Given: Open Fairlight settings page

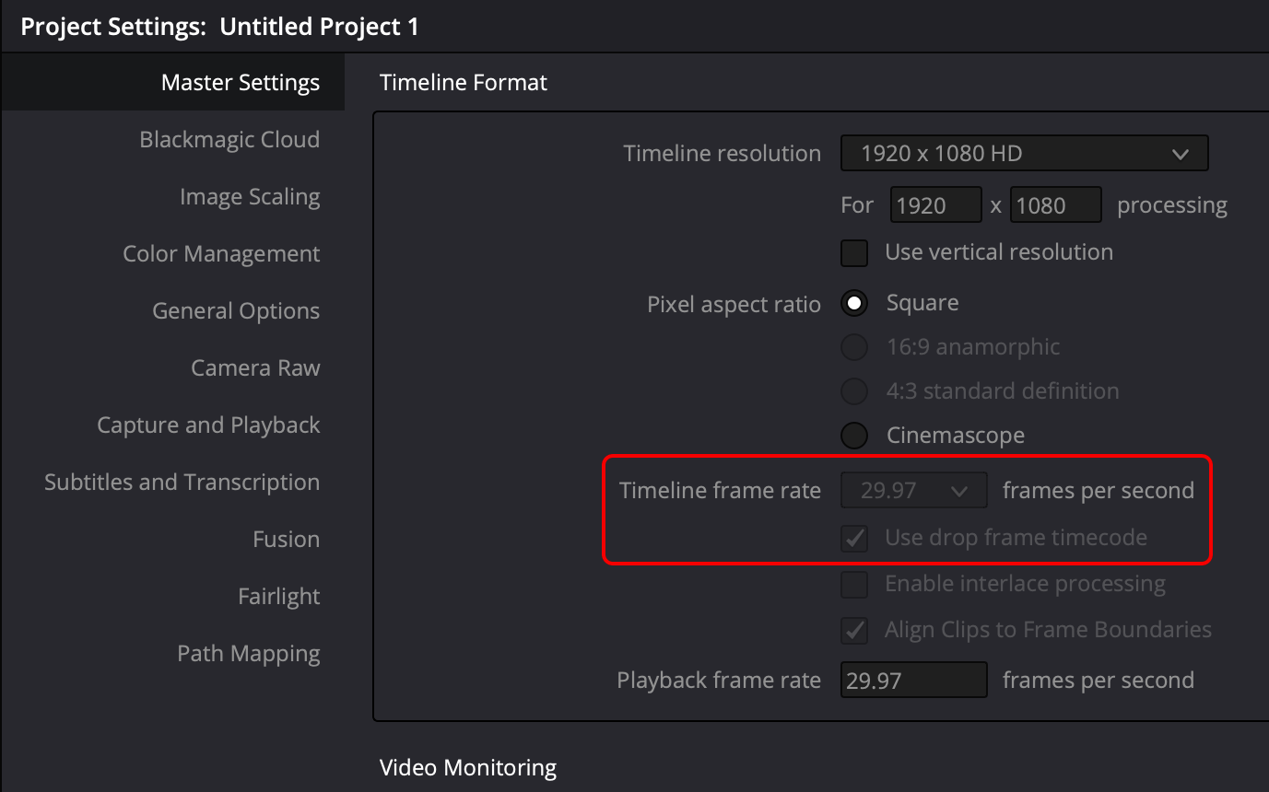Looking at the screenshot, I should click(278, 597).
